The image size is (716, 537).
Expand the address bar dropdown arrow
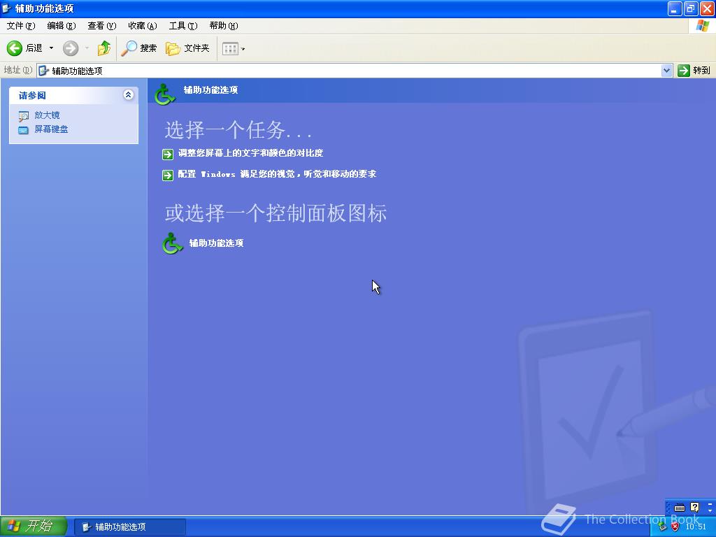pos(666,71)
